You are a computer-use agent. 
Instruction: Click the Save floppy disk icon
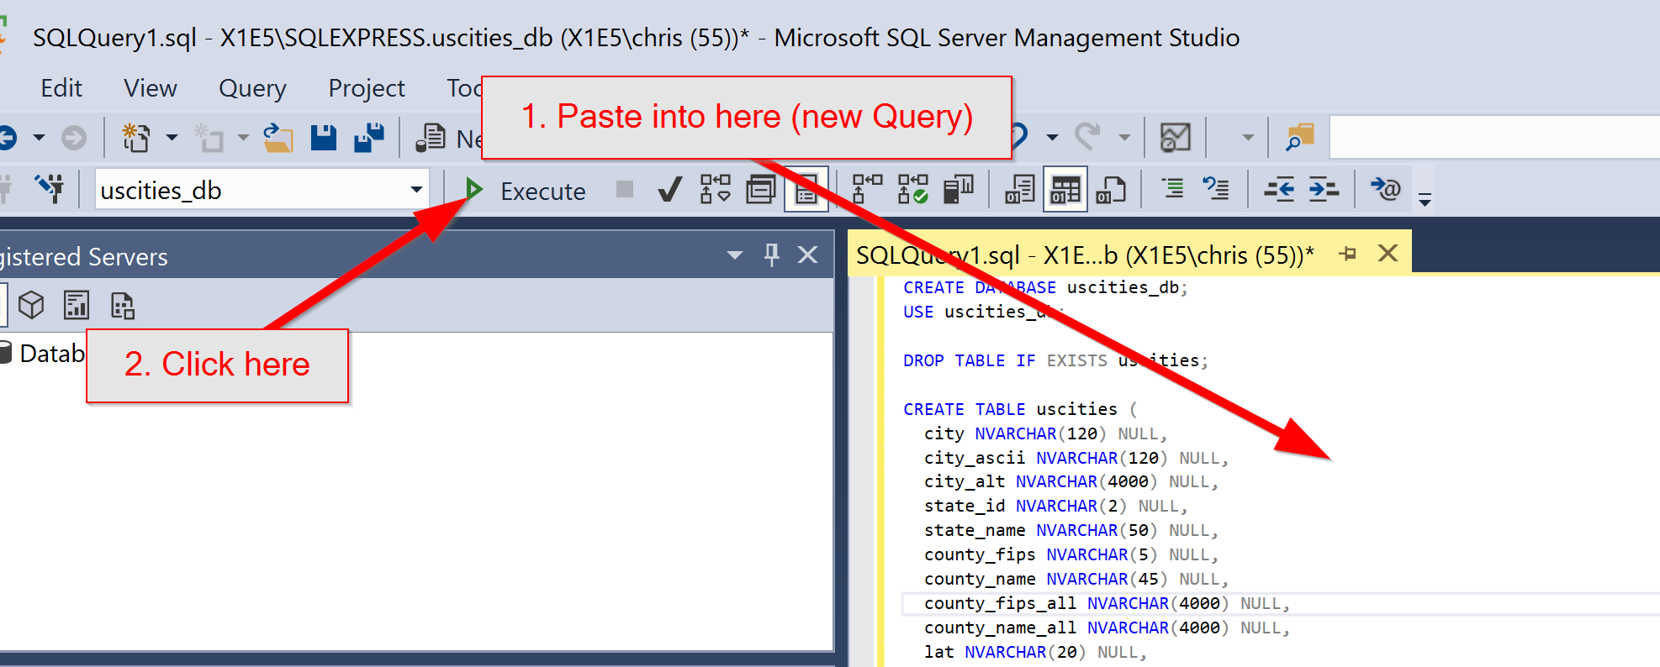click(x=323, y=138)
